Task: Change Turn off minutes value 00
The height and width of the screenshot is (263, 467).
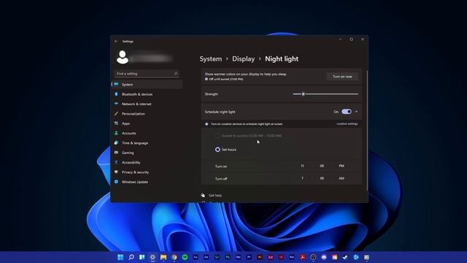Action: click(x=322, y=178)
